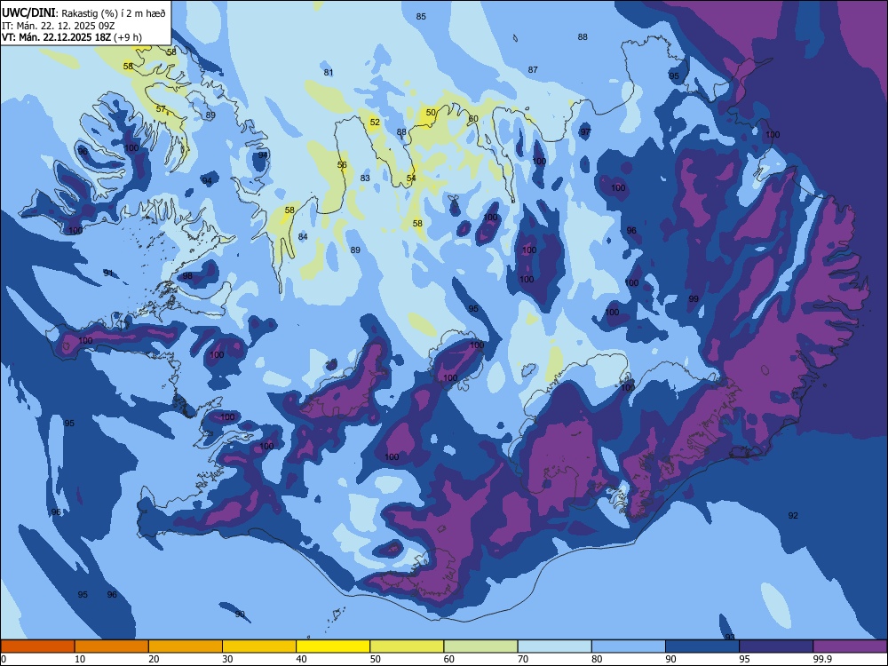
Task: Click the humidity value 84 on the map
Action: 303,237
